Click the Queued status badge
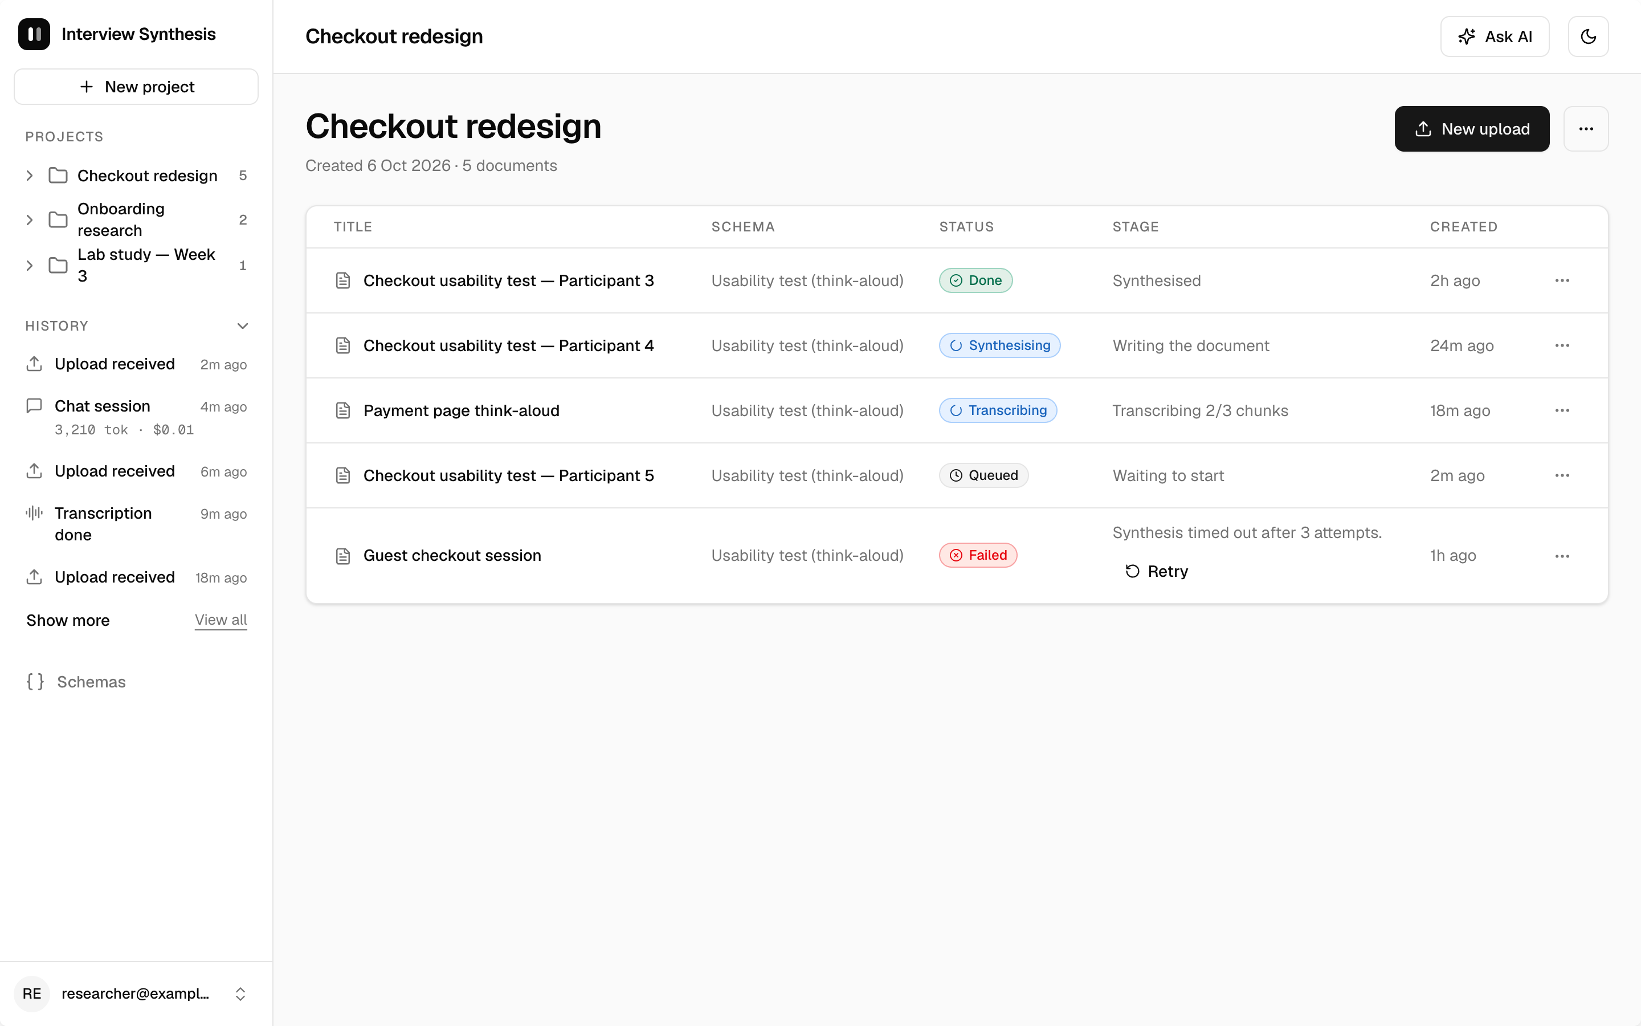 coord(983,477)
